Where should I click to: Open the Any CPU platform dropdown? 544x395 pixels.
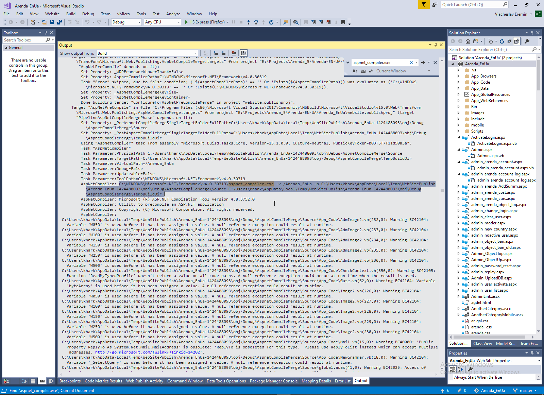click(162, 22)
